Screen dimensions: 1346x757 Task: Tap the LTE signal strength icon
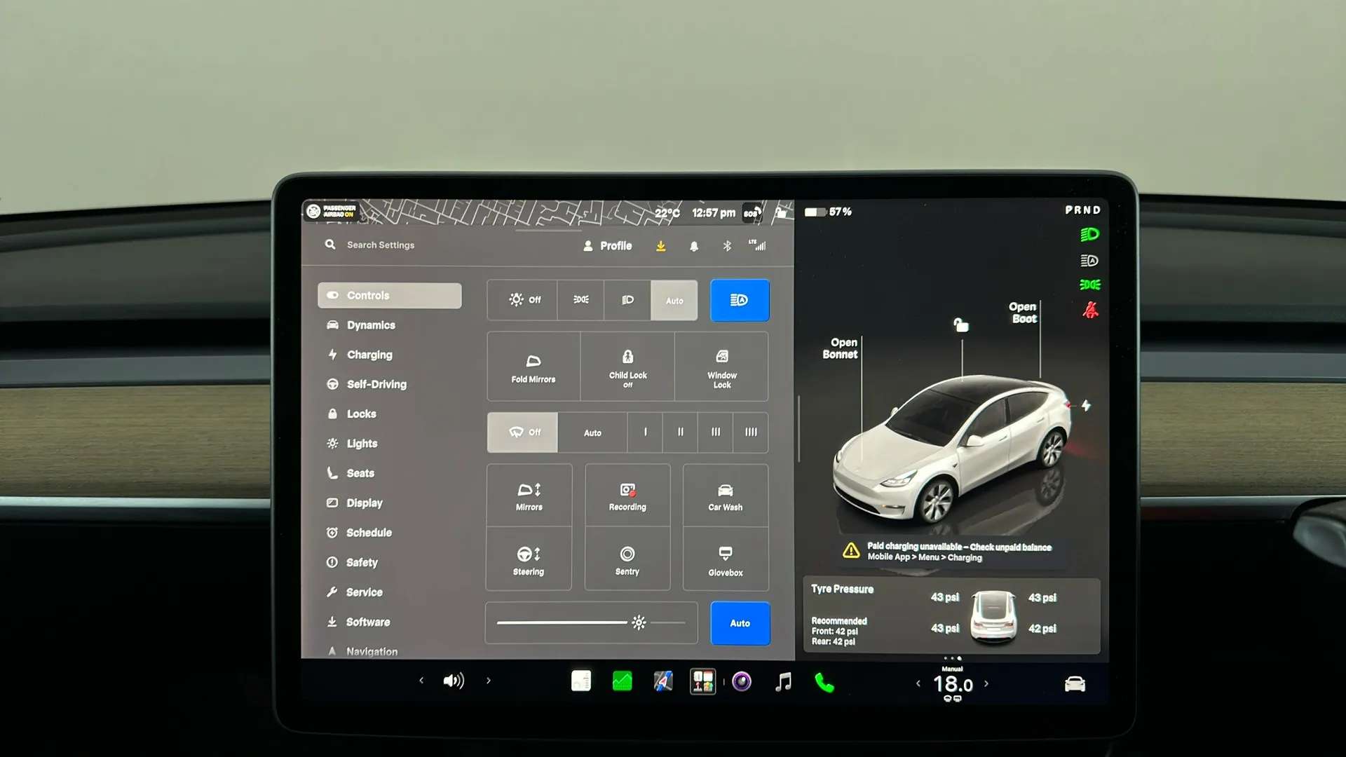pyautogui.click(x=757, y=245)
